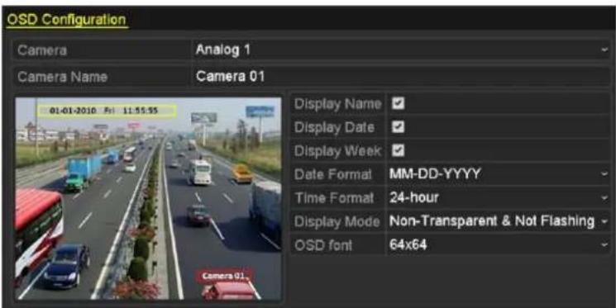The image size is (616, 308).
Task: Open the OSD Configuration tab
Action: point(67,20)
